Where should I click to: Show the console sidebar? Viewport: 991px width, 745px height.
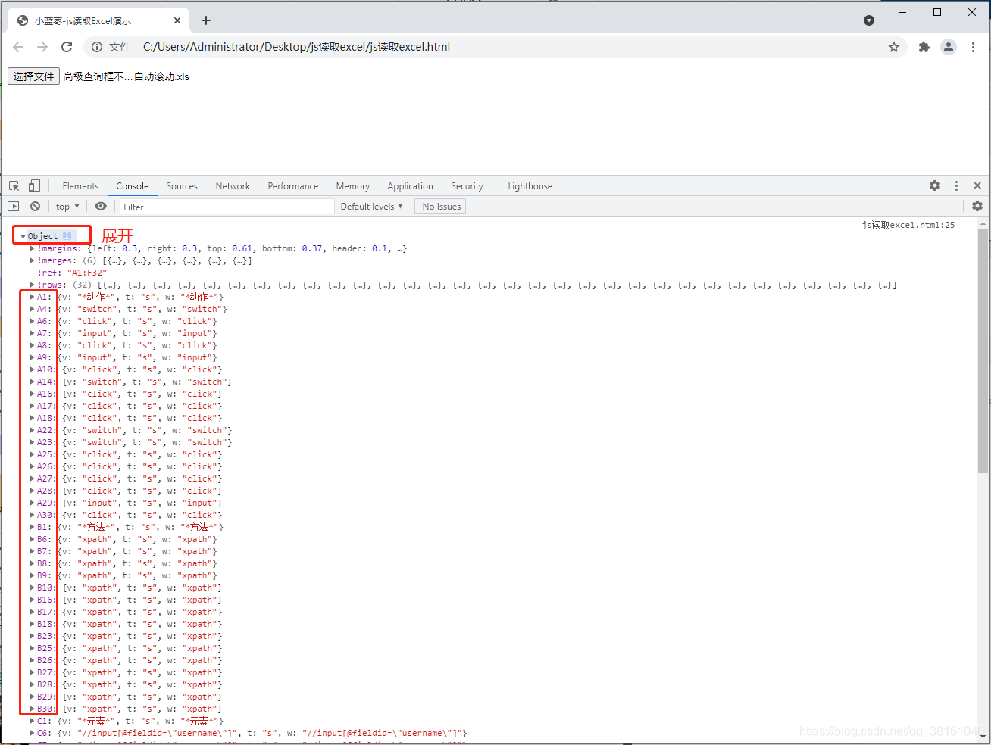[x=14, y=206]
